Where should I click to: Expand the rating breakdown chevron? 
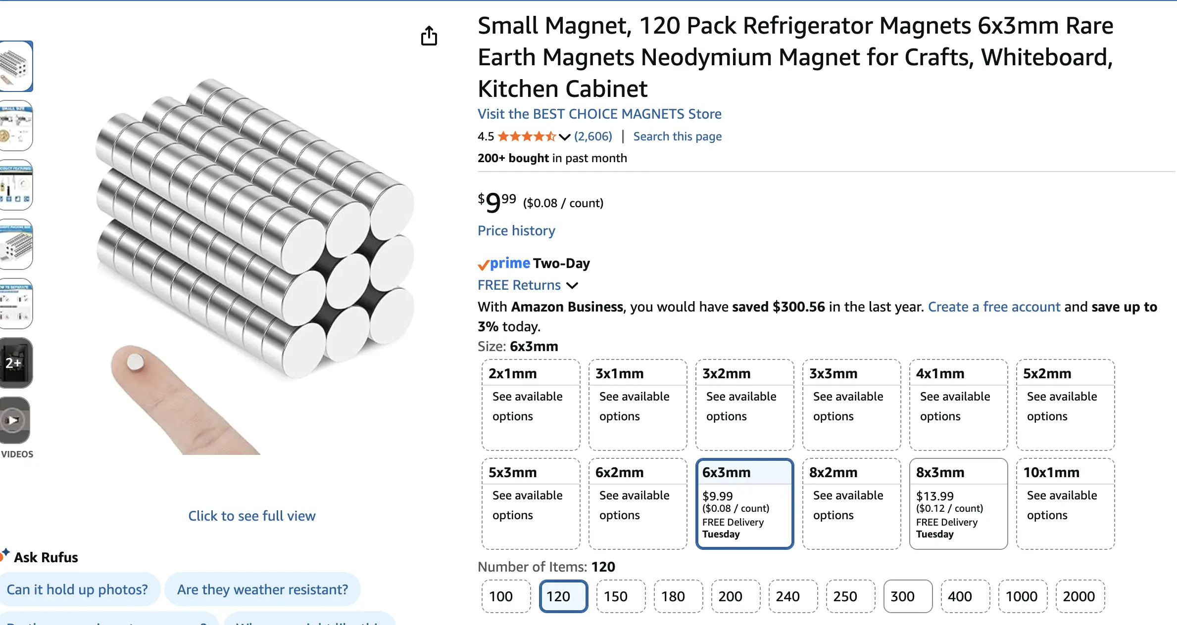click(x=564, y=137)
